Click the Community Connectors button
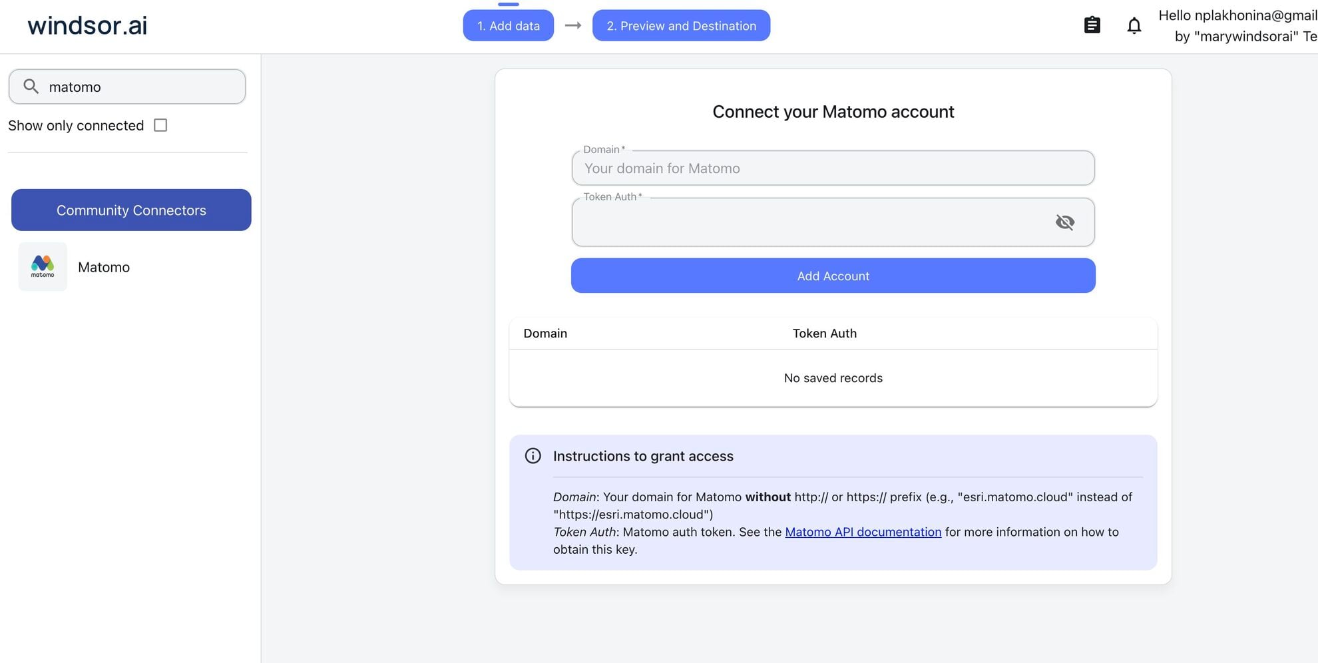 (130, 210)
